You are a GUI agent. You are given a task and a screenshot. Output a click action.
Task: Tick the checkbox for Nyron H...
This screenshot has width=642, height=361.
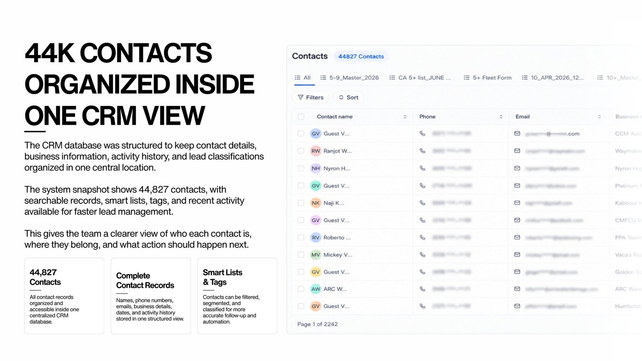point(301,168)
